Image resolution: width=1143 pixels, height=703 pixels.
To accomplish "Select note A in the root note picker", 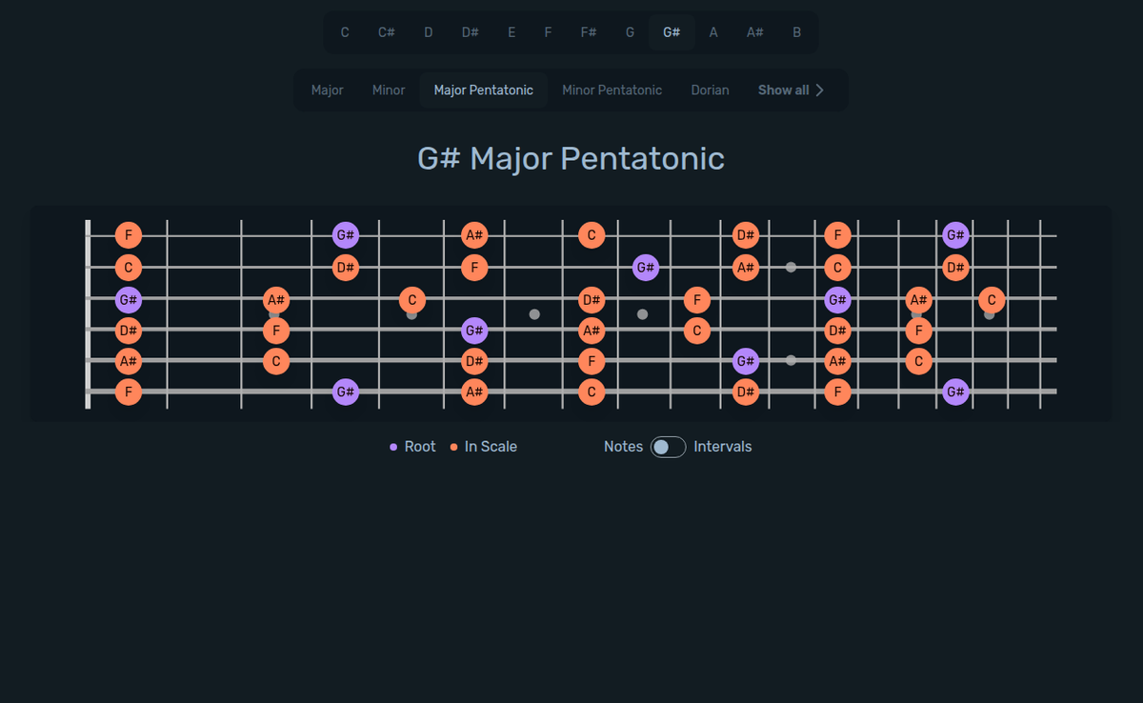I will [x=713, y=31].
